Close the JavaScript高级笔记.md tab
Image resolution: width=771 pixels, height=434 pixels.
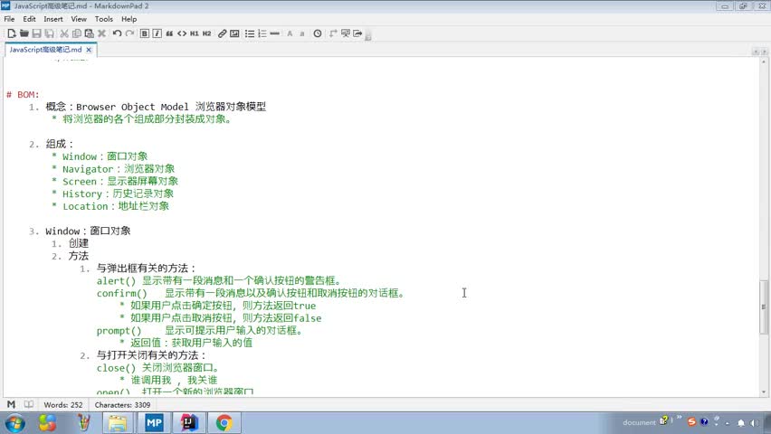[89, 50]
